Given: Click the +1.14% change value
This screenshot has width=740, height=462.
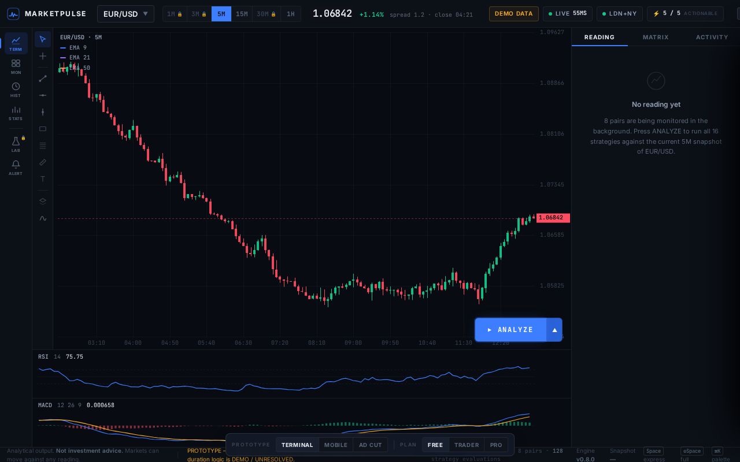Looking at the screenshot, I should click(x=371, y=14).
